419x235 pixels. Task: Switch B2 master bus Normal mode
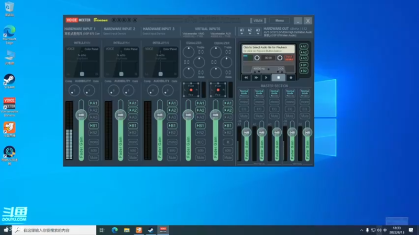(x=305, y=93)
